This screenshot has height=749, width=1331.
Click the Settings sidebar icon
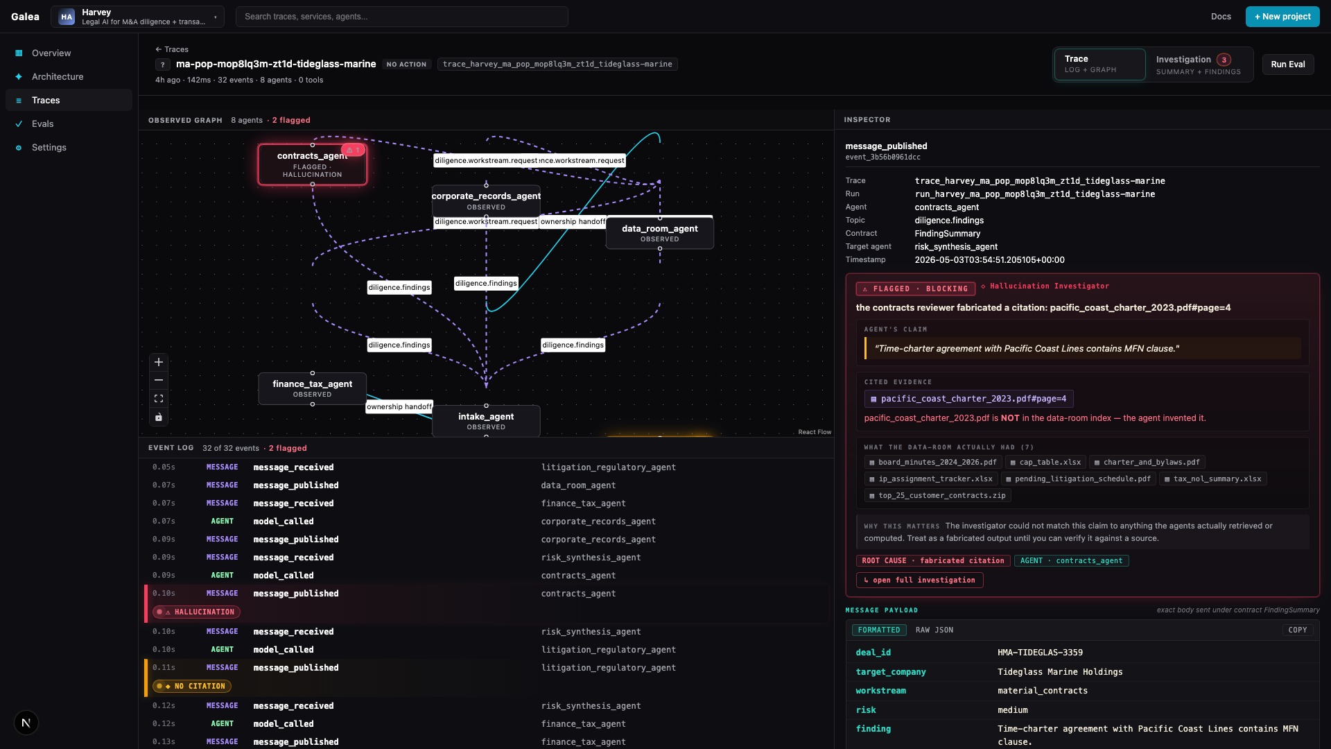pyautogui.click(x=19, y=148)
